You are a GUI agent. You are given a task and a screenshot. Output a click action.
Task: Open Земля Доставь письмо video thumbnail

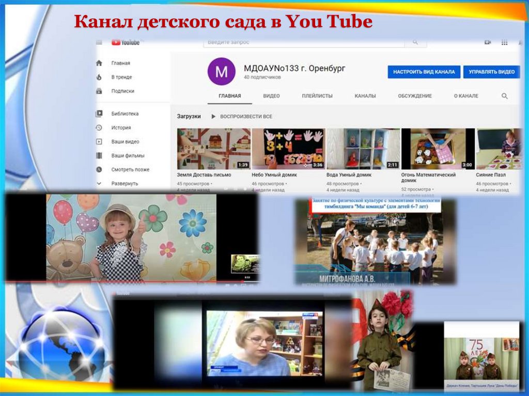pyautogui.click(x=213, y=149)
